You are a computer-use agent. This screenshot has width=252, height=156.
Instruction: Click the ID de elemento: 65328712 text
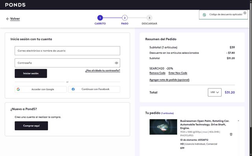(x=194, y=140)
